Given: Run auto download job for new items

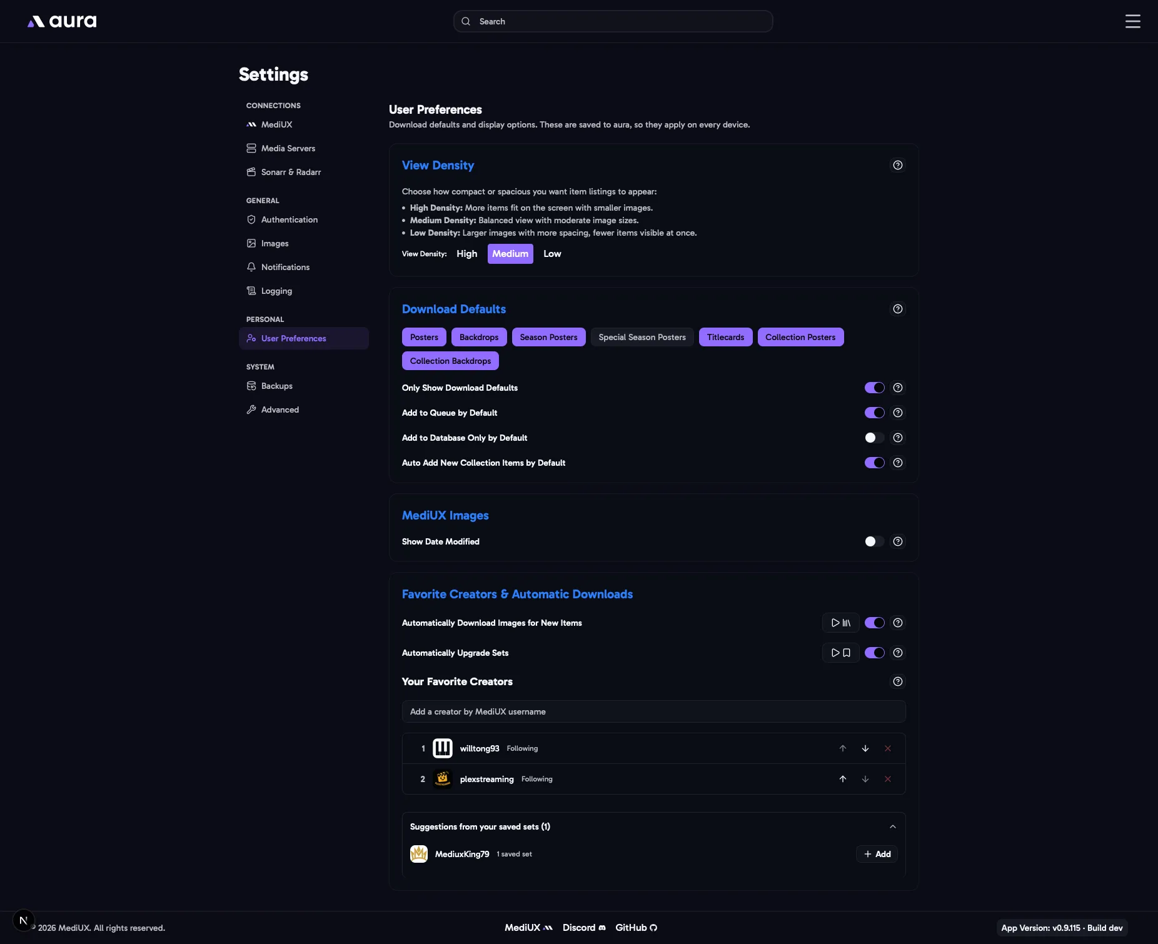Looking at the screenshot, I should click(840, 623).
